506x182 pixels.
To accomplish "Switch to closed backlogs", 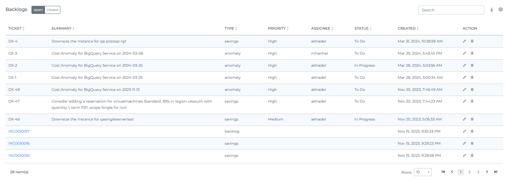I will [52, 10].
